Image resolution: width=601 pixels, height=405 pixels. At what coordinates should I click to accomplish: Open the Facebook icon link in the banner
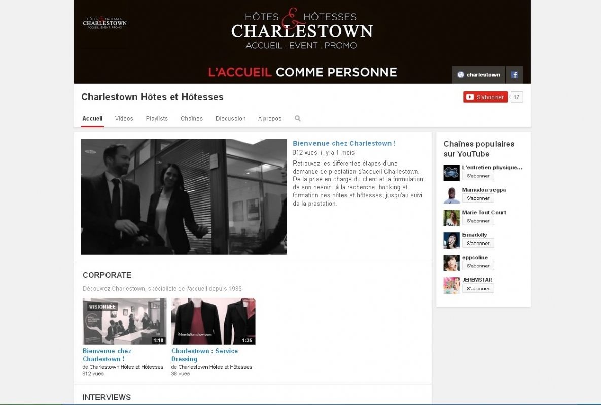(514, 75)
